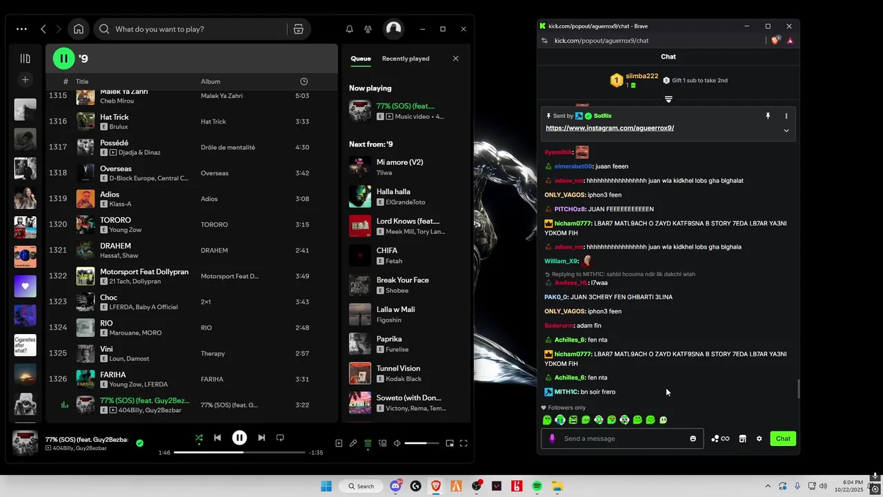Open Now Playing view icon

[339, 443]
